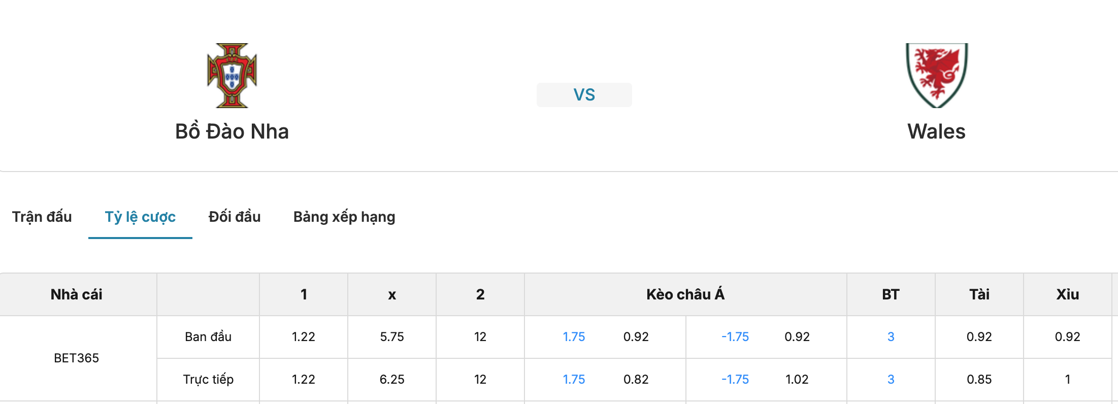Click the Portugal team crest
The height and width of the screenshot is (404, 1118).
pyautogui.click(x=232, y=75)
